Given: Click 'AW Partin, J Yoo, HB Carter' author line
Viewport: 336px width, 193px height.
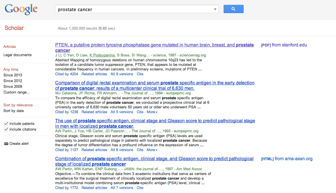Looking at the screenshot, I should coord(127,131).
